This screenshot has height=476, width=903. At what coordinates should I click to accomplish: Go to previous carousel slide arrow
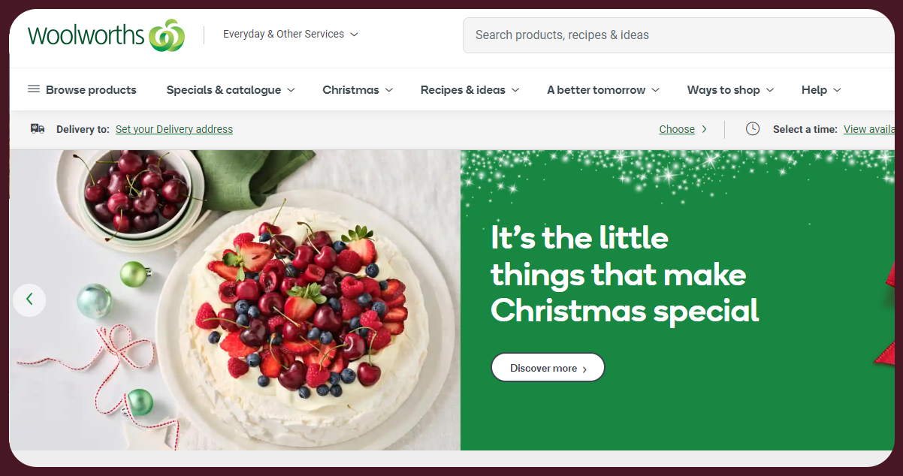[x=29, y=300]
